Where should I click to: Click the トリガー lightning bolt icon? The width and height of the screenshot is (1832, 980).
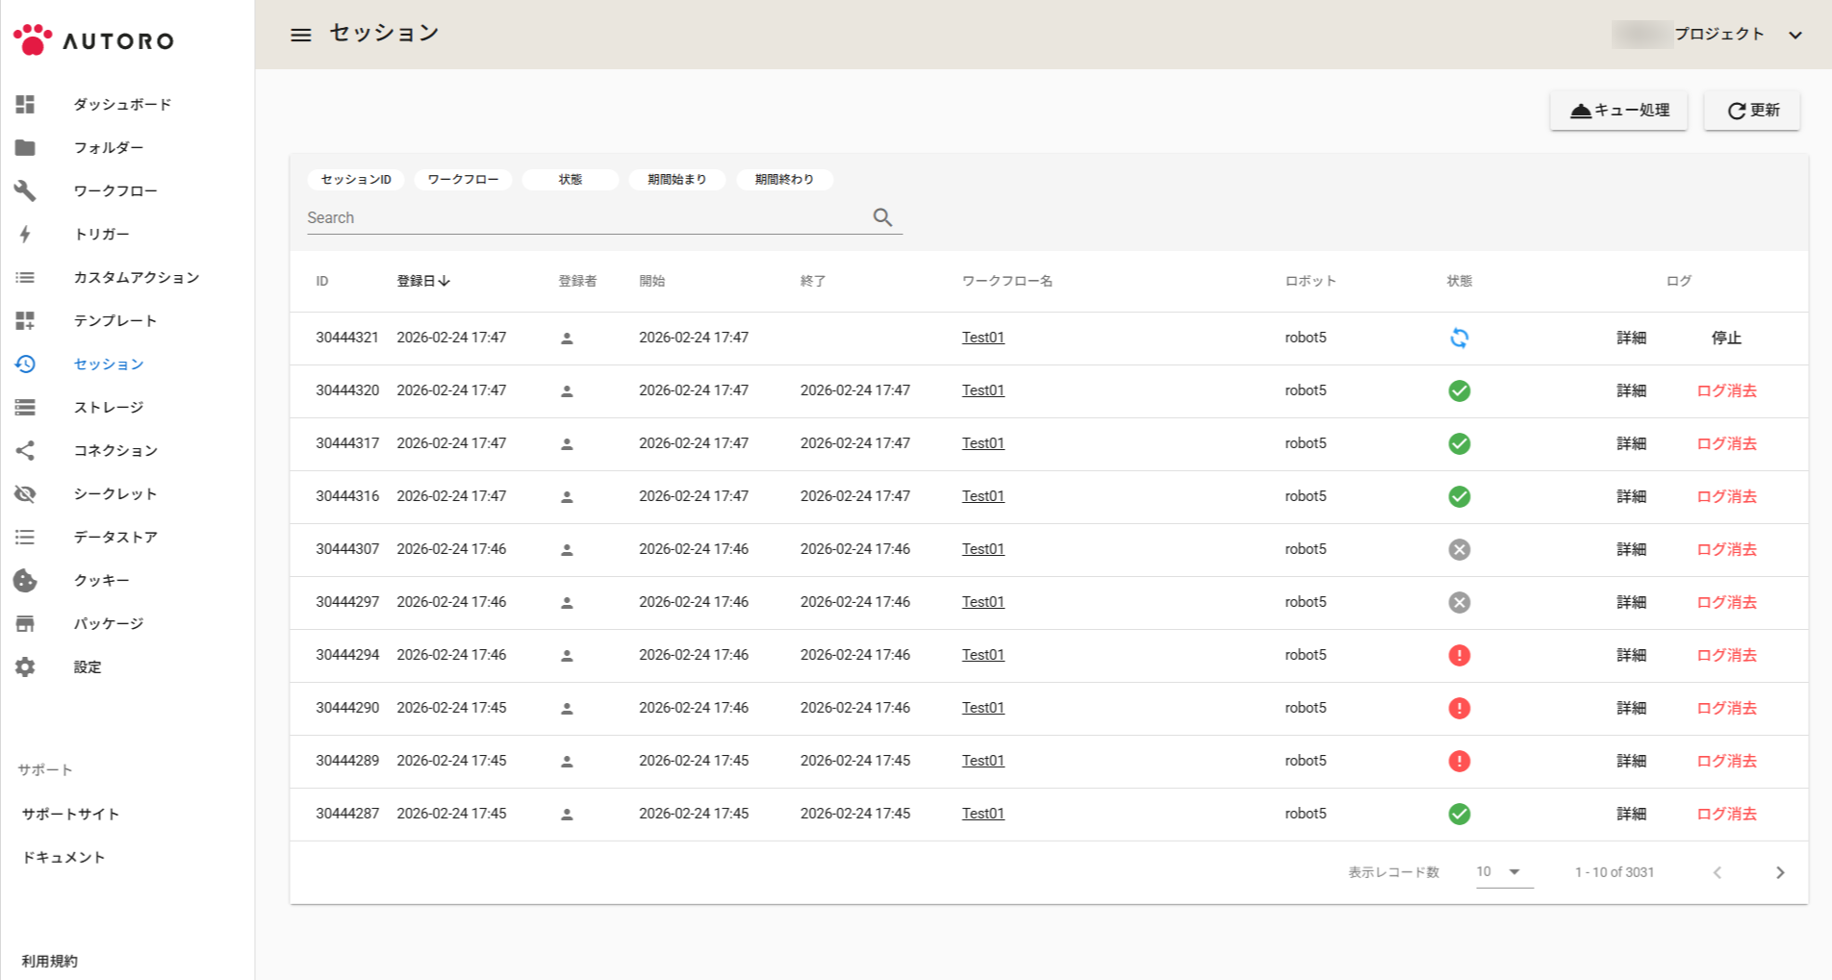[x=25, y=234]
